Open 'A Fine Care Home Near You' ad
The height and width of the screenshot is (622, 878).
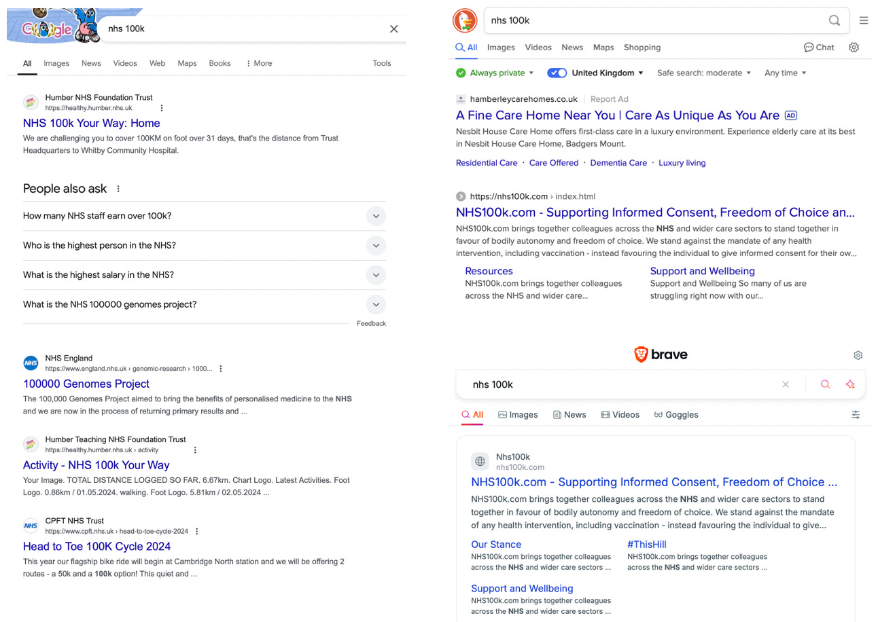point(618,115)
